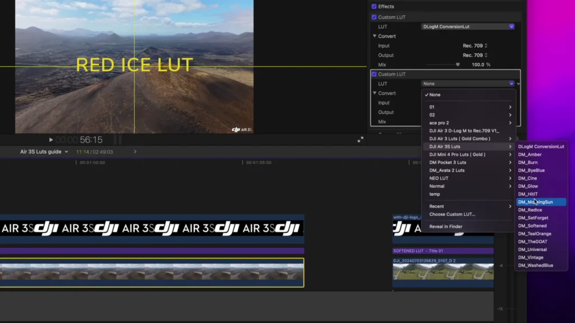Select the DM_Vintage LUT
The image size is (575, 323).
pyautogui.click(x=541, y=257)
